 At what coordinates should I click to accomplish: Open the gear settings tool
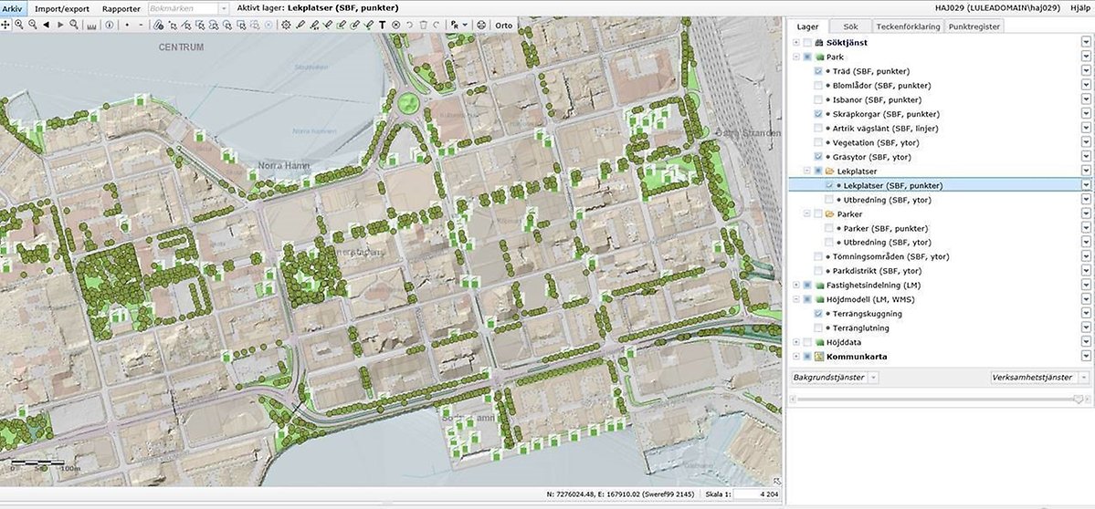click(x=287, y=25)
